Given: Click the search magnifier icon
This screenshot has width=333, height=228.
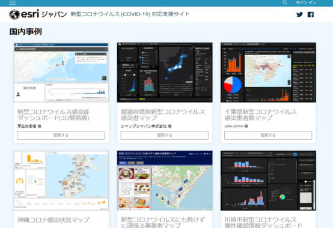Looking at the screenshot, I should [285, 2].
